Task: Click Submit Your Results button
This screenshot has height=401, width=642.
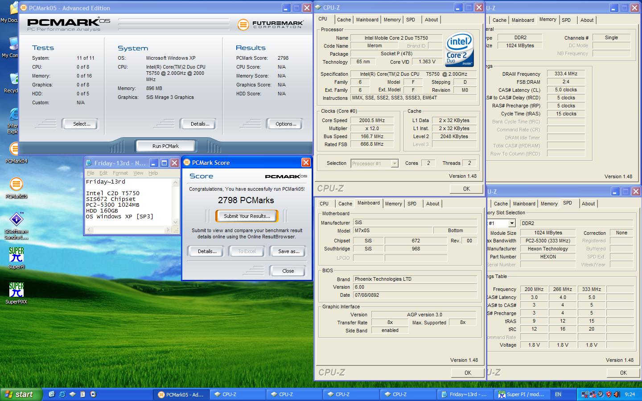Action: click(247, 216)
